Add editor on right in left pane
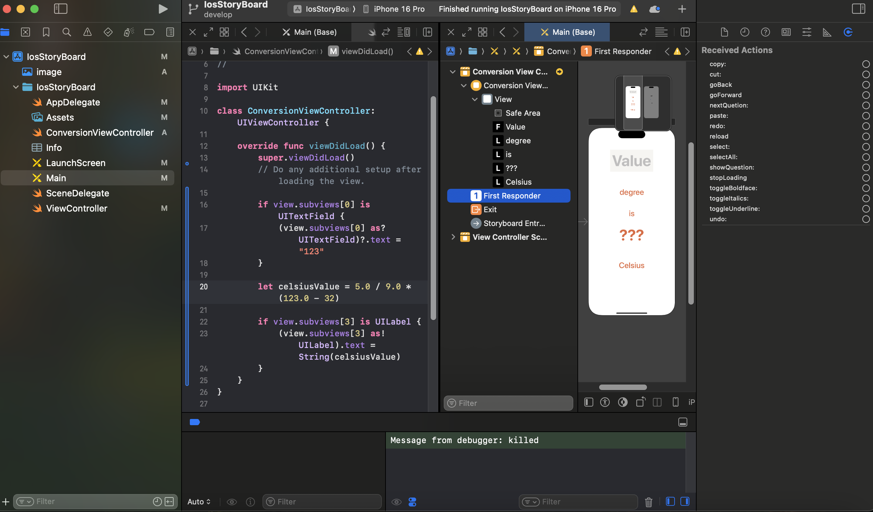873x512 pixels. [428, 32]
